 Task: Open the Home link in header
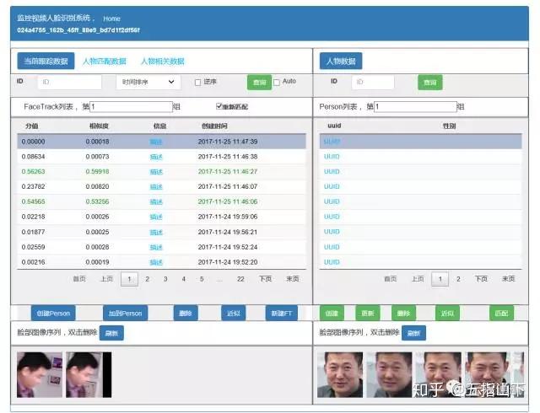click(x=111, y=19)
